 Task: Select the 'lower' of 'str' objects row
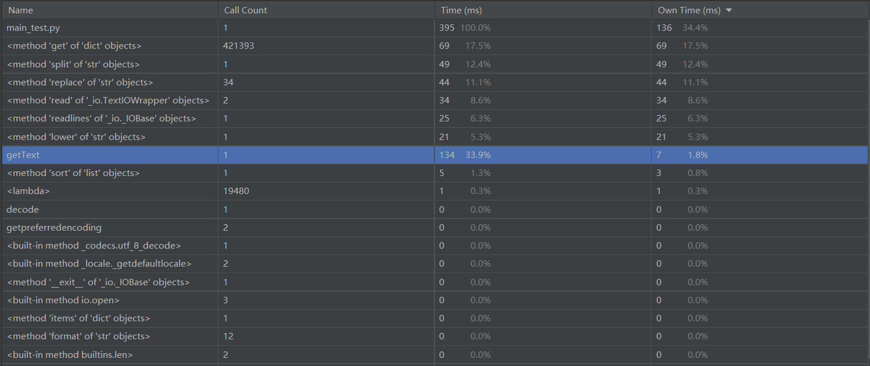point(76,137)
